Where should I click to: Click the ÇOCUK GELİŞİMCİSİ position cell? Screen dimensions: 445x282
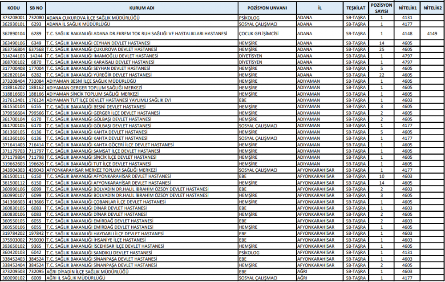[x=267, y=33]
